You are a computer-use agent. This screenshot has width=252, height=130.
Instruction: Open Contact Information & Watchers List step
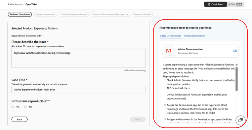111,14
